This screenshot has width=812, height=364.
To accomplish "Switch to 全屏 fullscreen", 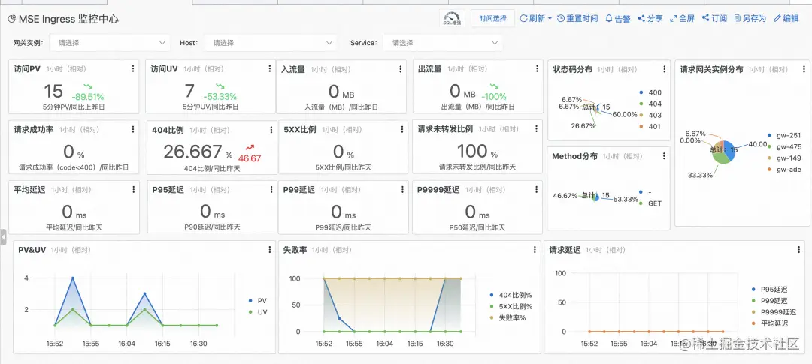I will pyautogui.click(x=682, y=18).
